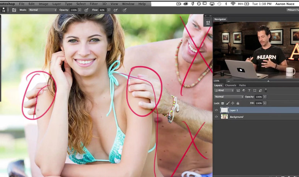Image resolution: width=299 pixels, height=177 pixels.
Task: Switch to the Channels tab
Action: (x=230, y=85)
